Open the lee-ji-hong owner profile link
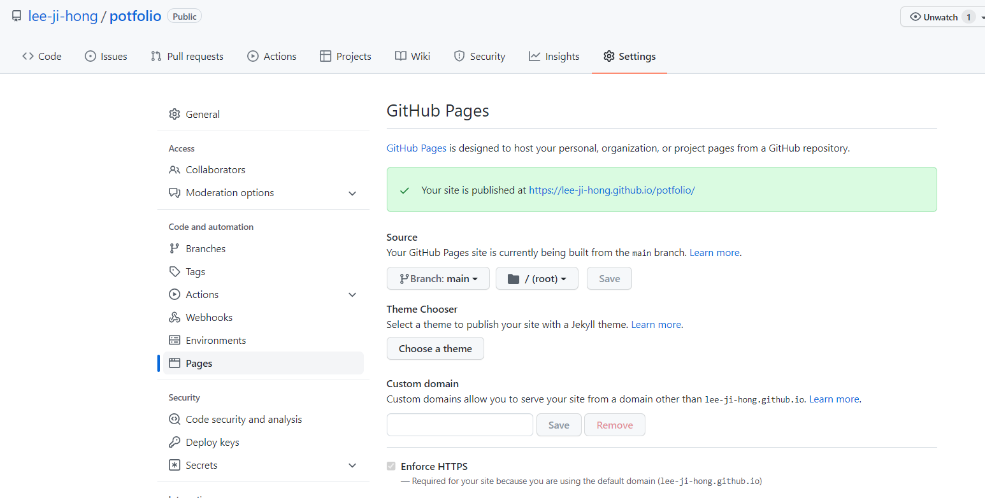The image size is (985, 498). [x=63, y=17]
